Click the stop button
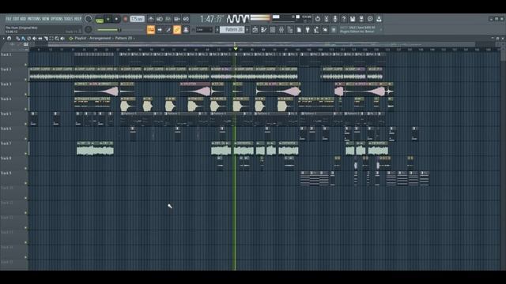 pyautogui.click(x=116, y=19)
